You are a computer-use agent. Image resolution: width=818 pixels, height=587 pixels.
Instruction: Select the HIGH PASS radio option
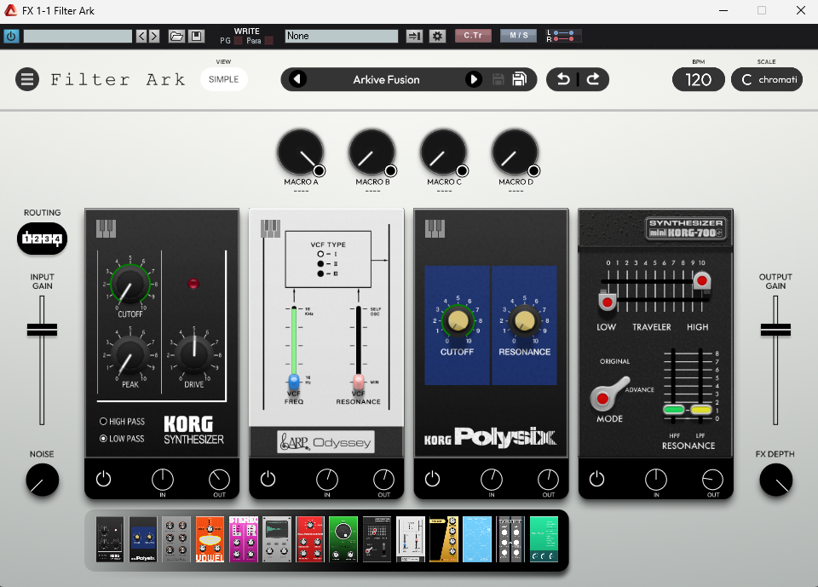point(104,421)
